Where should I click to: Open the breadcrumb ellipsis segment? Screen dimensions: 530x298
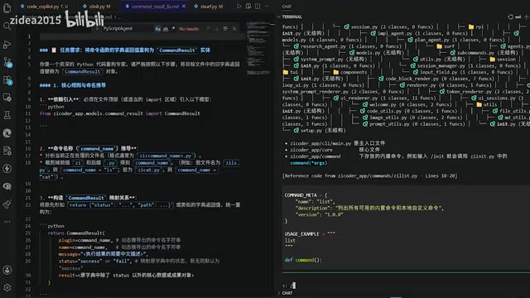click(119, 17)
